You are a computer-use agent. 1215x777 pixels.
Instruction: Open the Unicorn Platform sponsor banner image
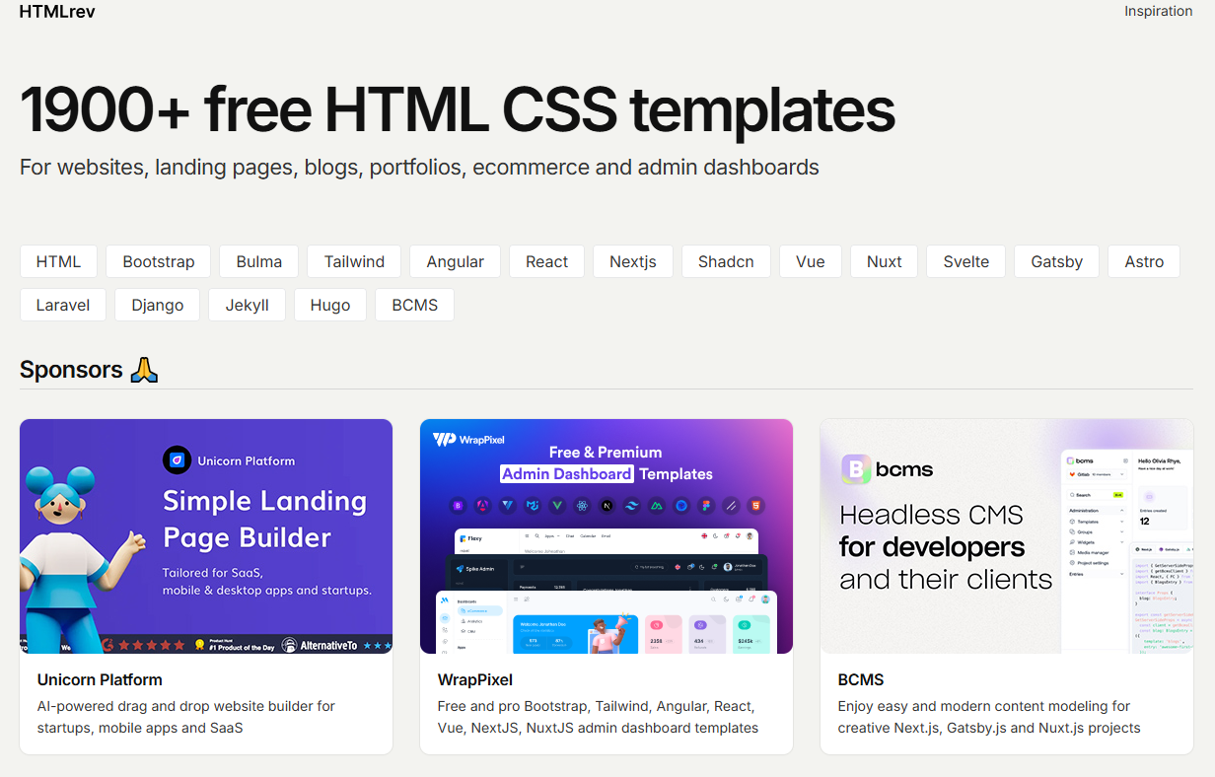[206, 536]
